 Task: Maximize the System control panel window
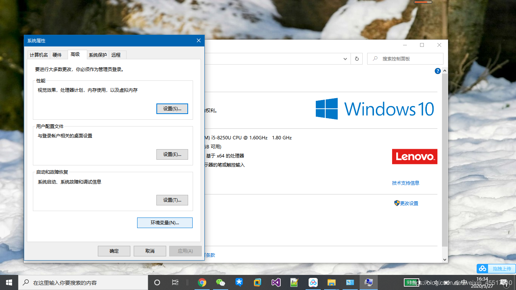click(x=422, y=45)
